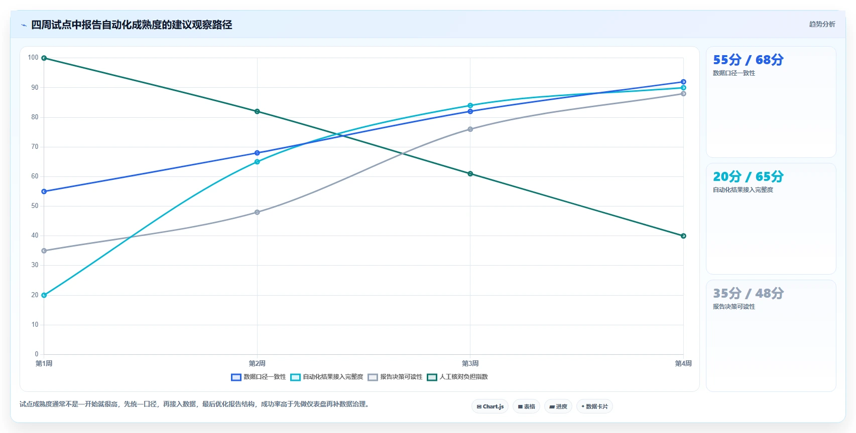Click the 第2周 point of 自动化结果接入完整度
Viewport: 856px width, 433px height.
(x=257, y=162)
